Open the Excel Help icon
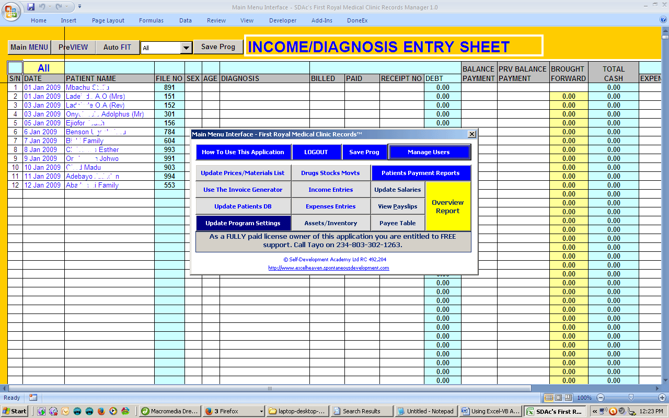This screenshot has width=669, height=418. [663, 20]
